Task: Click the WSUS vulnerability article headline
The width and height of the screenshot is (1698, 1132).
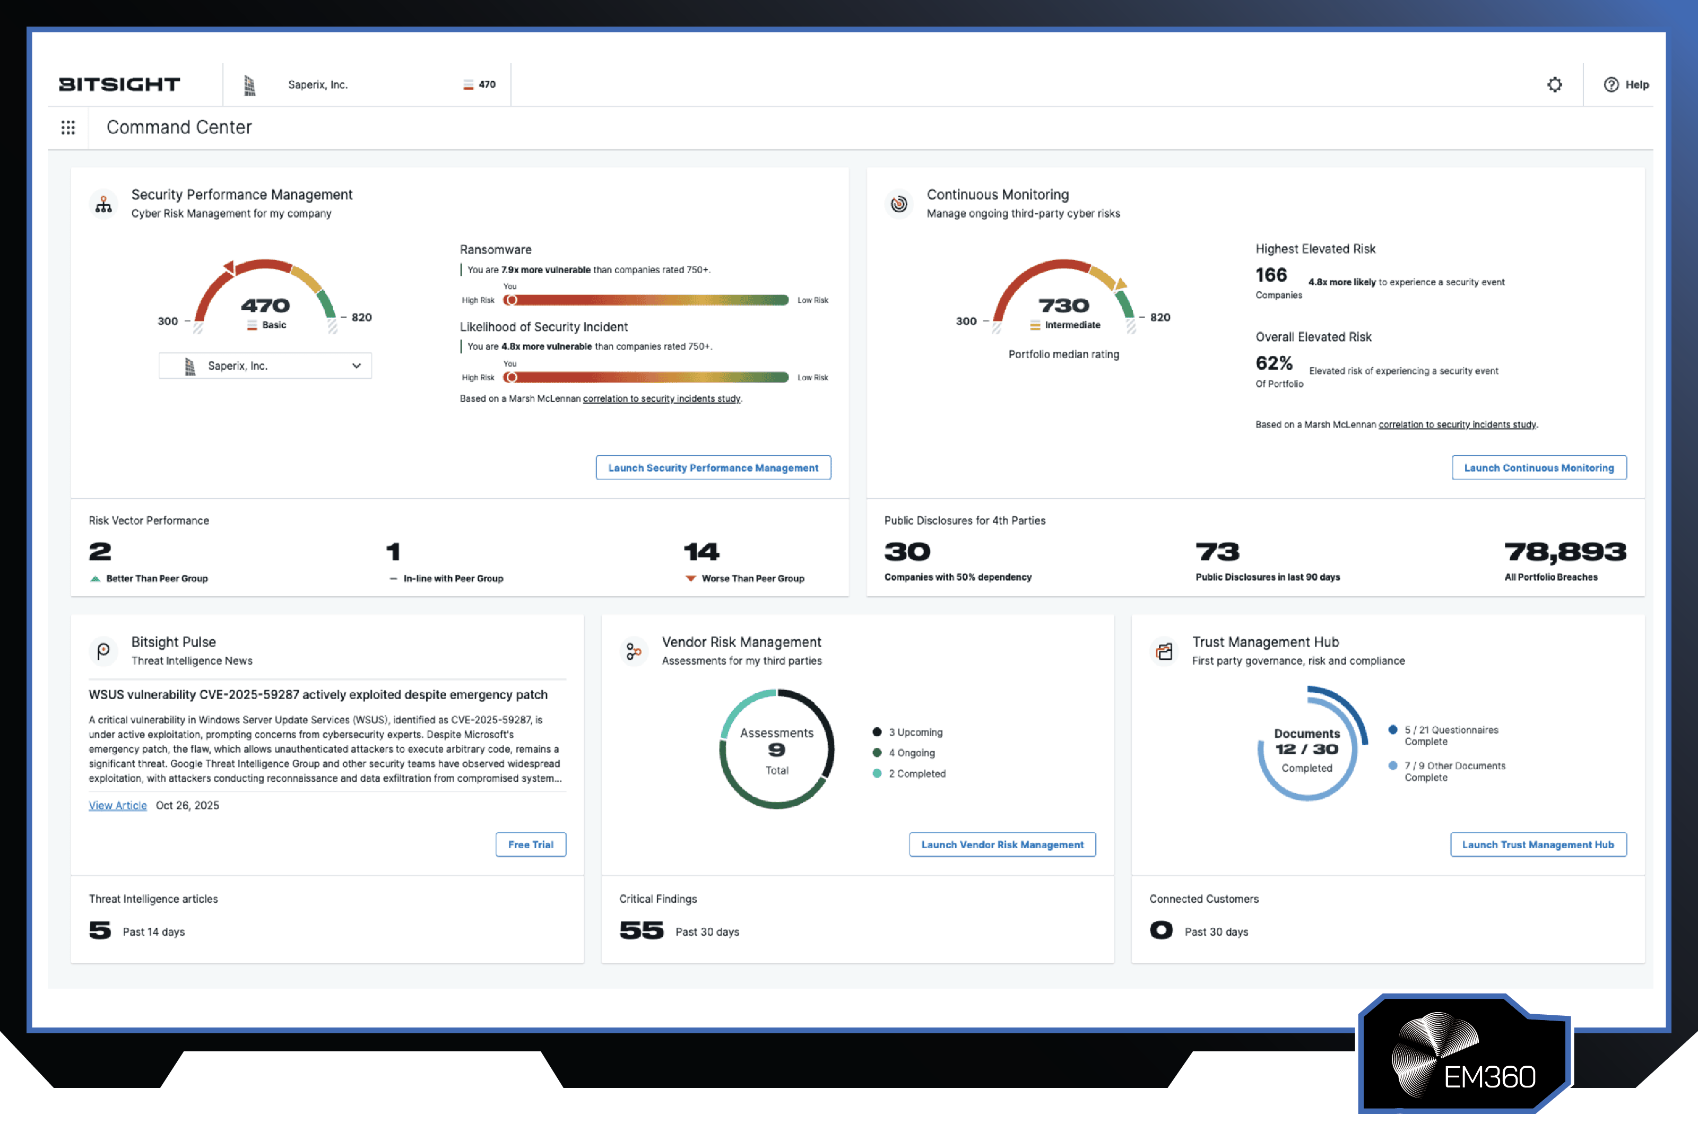Action: tap(318, 694)
